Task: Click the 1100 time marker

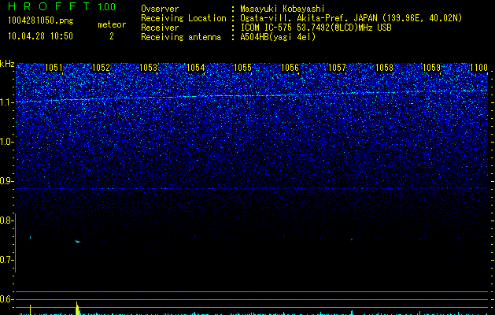Action: 479,68
